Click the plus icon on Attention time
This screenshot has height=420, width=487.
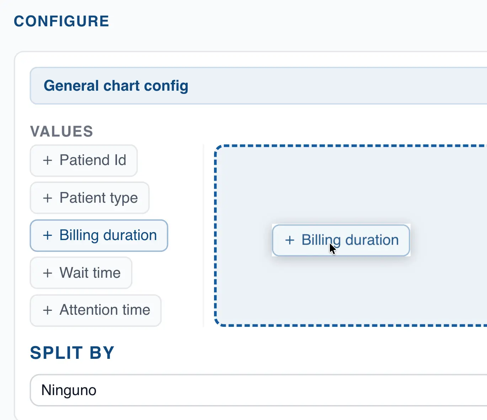coord(48,310)
